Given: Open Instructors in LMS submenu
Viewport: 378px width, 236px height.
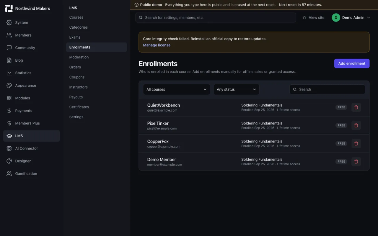Looking at the screenshot, I should [79, 87].
